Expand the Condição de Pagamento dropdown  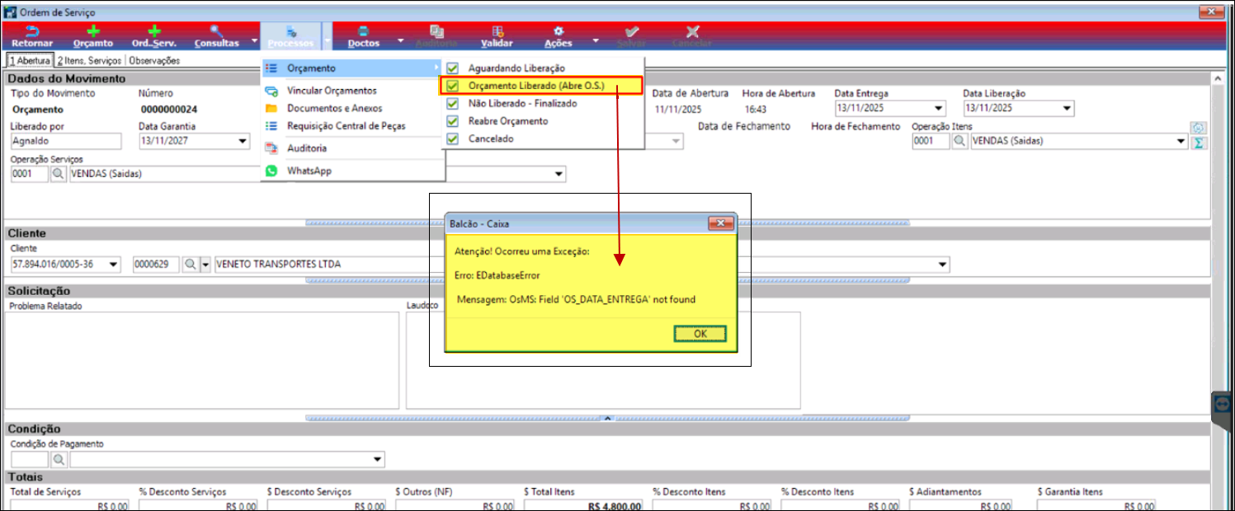tap(378, 459)
